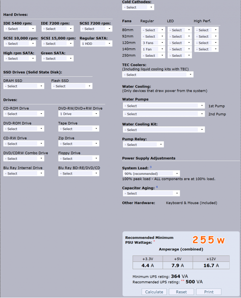Open the Pump Relay dropdown
241x298 pixels.
tap(143, 144)
